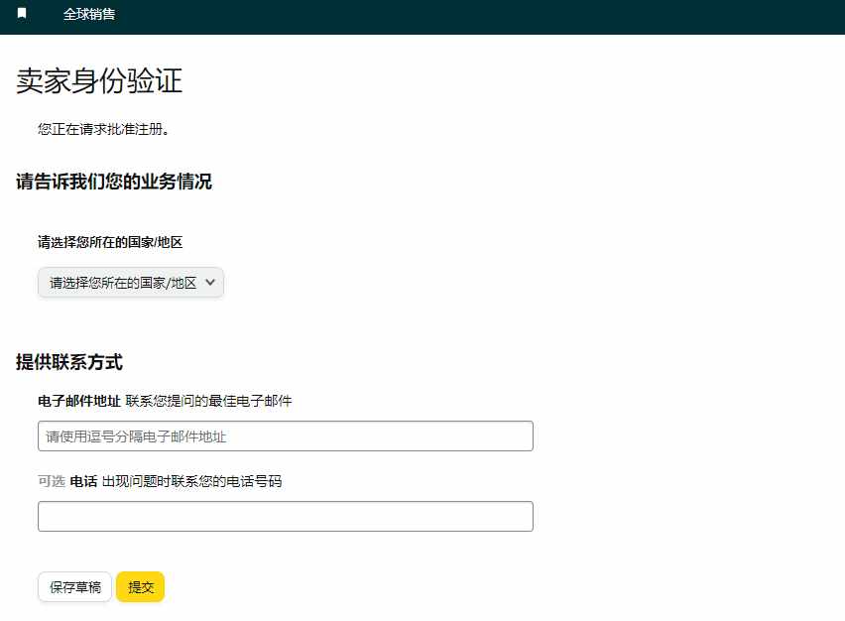Click the hint 出现问题时联系您的电话号码

[191, 481]
